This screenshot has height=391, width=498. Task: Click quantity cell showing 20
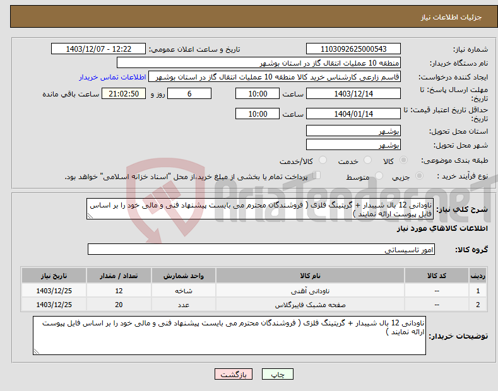click(119, 305)
